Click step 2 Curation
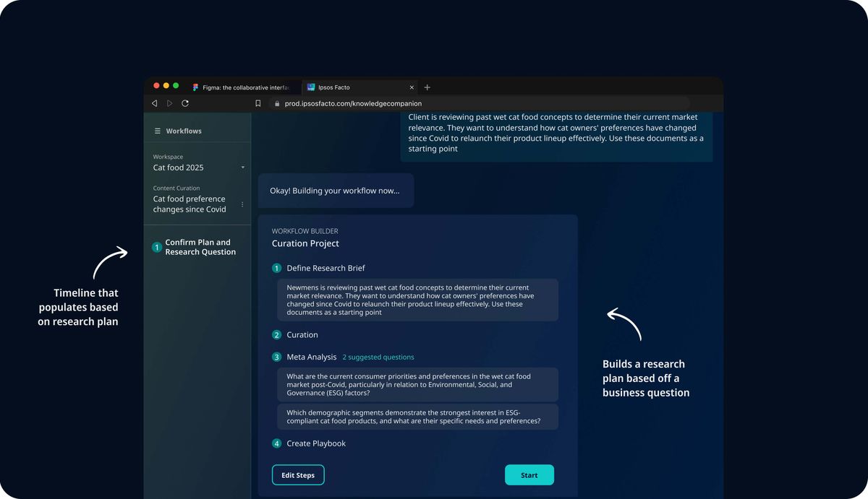Screen dimensions: 868x499 295,335
